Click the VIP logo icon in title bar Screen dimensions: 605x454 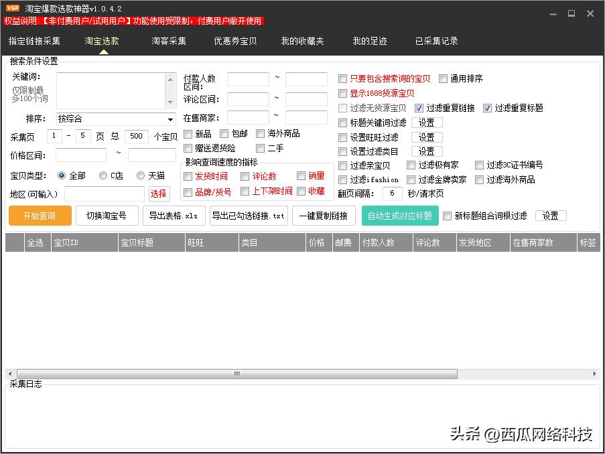pos(11,8)
